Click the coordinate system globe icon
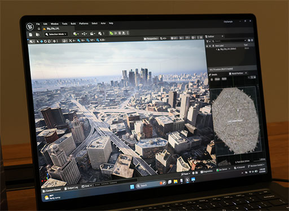The height and width of the screenshot is (211, 289). point(54,41)
